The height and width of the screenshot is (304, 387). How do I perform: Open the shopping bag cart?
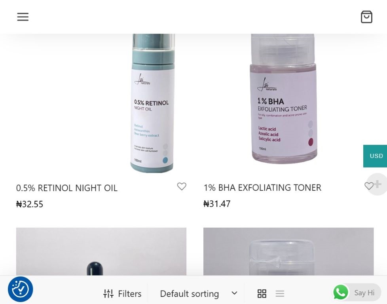click(x=366, y=17)
